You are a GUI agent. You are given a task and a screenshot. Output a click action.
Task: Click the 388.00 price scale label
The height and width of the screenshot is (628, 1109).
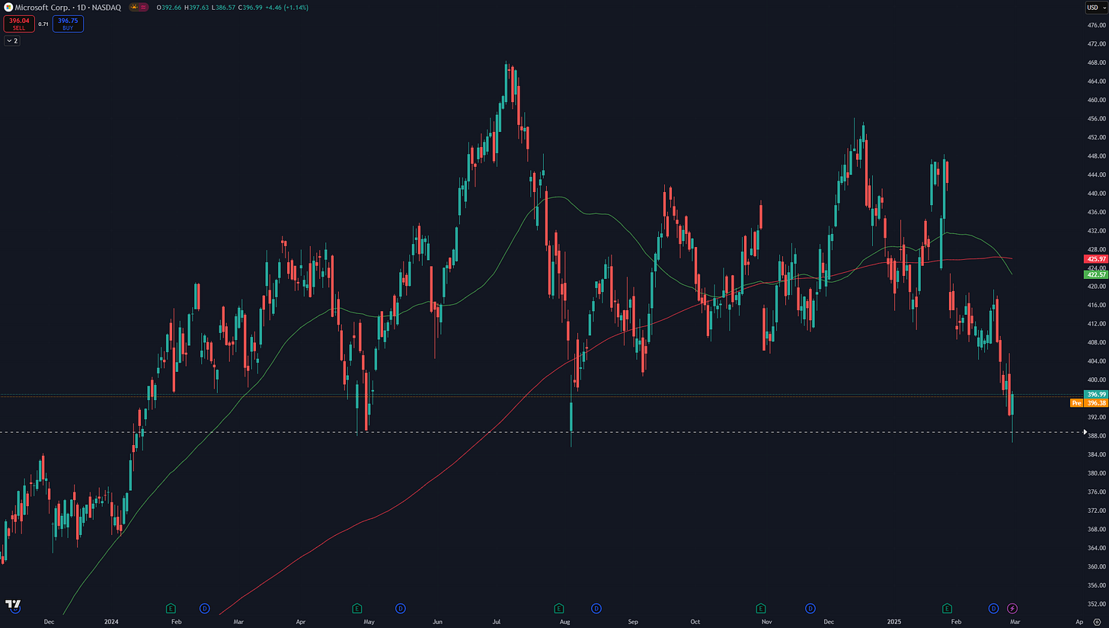(x=1097, y=436)
